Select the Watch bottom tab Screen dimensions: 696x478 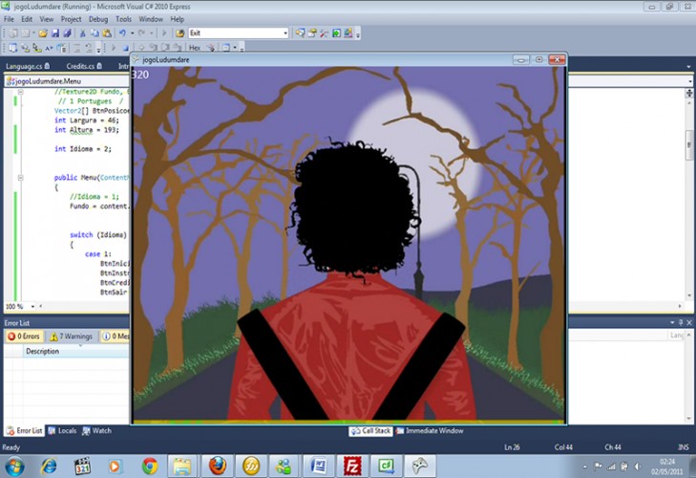(96, 430)
